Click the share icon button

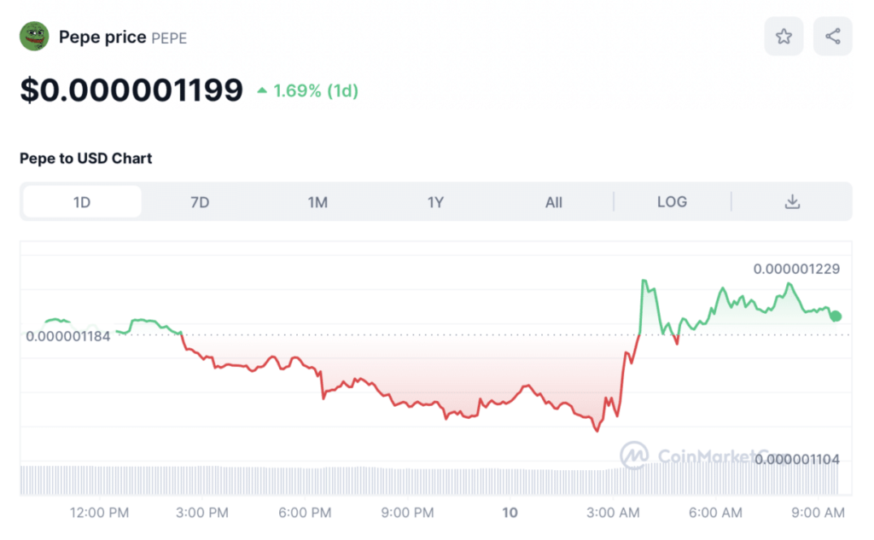pos(832,37)
